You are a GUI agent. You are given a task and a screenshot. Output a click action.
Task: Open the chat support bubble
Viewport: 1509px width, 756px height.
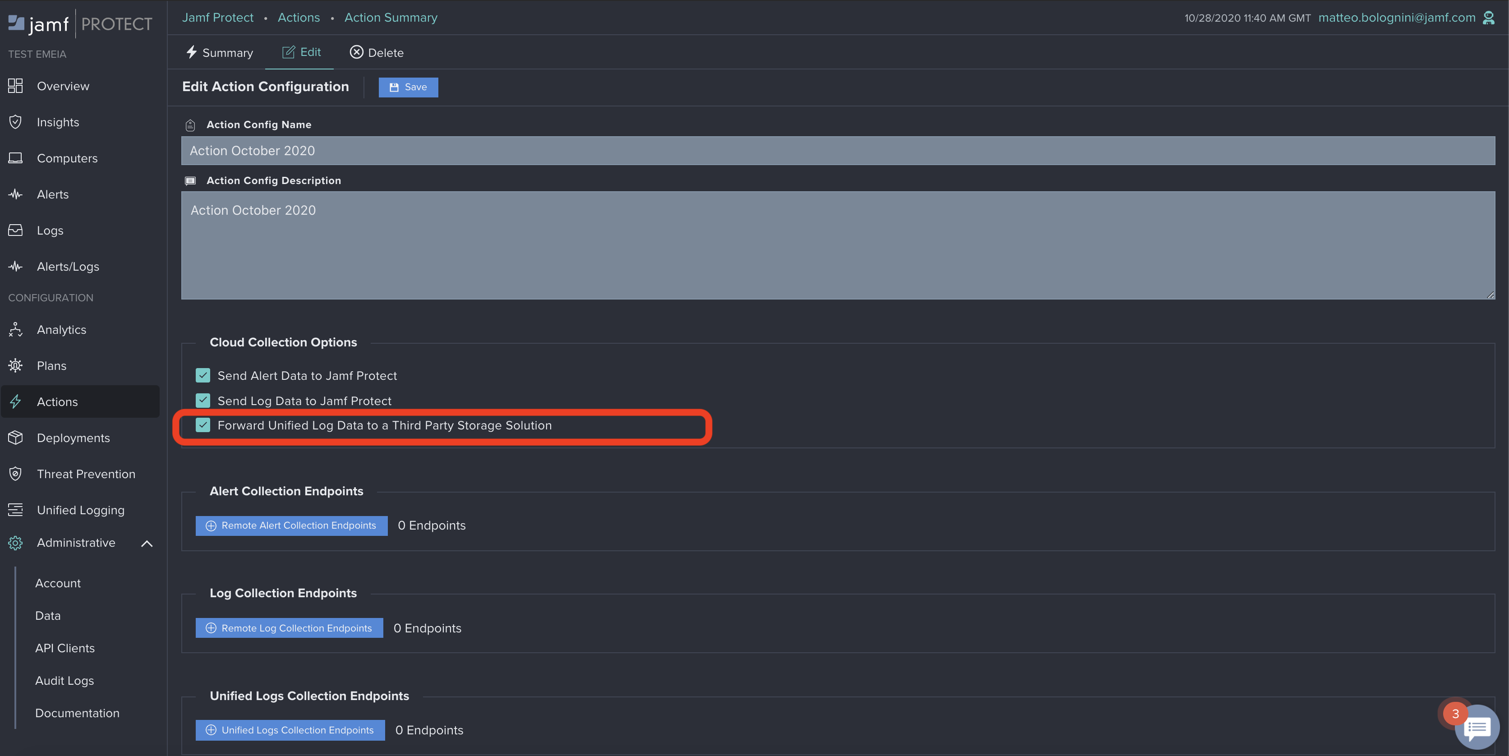click(1477, 727)
